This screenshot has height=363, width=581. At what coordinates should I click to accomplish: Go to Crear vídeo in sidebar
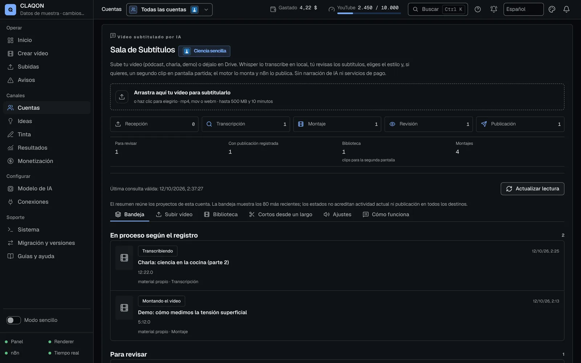click(x=46, y=53)
